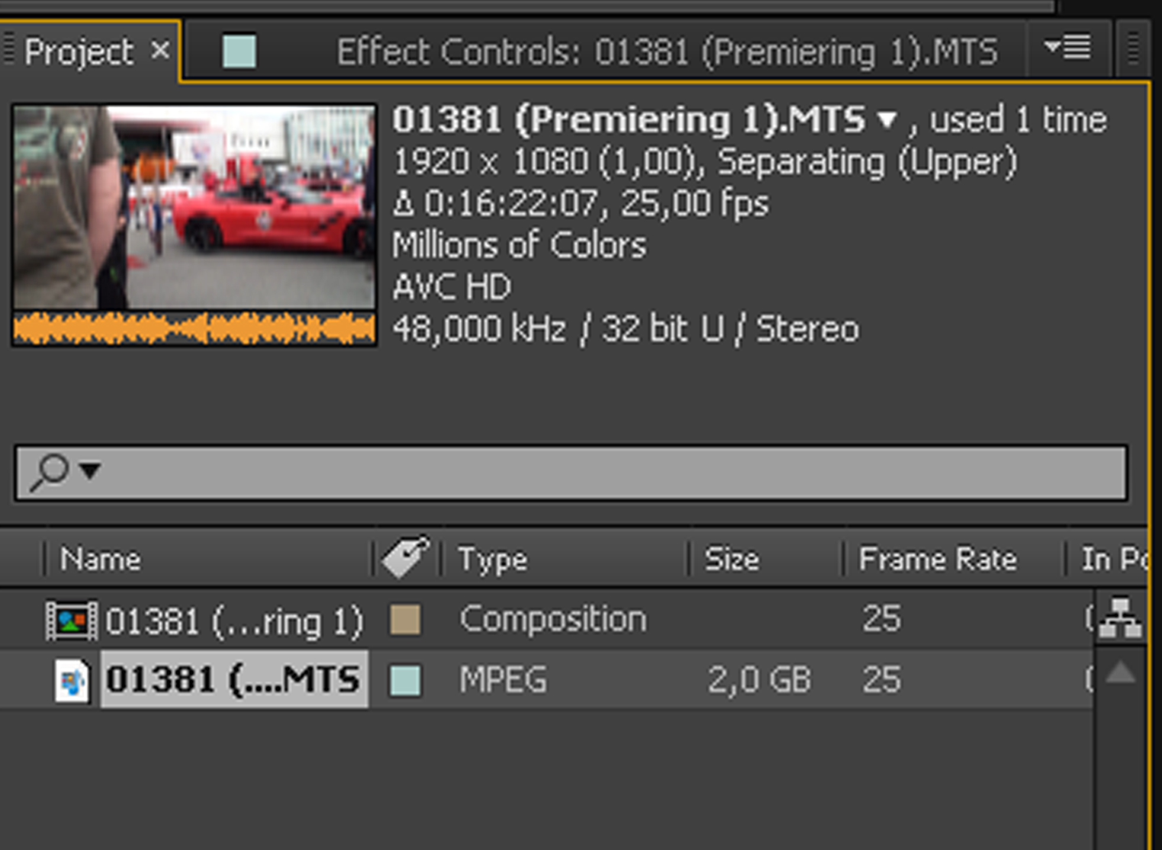1162x850 pixels.
Task: Switch to the Effect Controls tab
Action: (x=667, y=52)
